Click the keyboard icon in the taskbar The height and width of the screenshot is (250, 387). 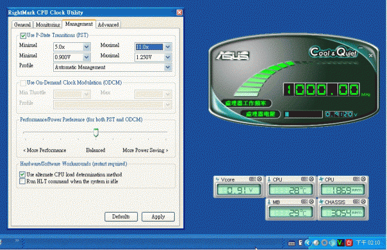coord(291,243)
